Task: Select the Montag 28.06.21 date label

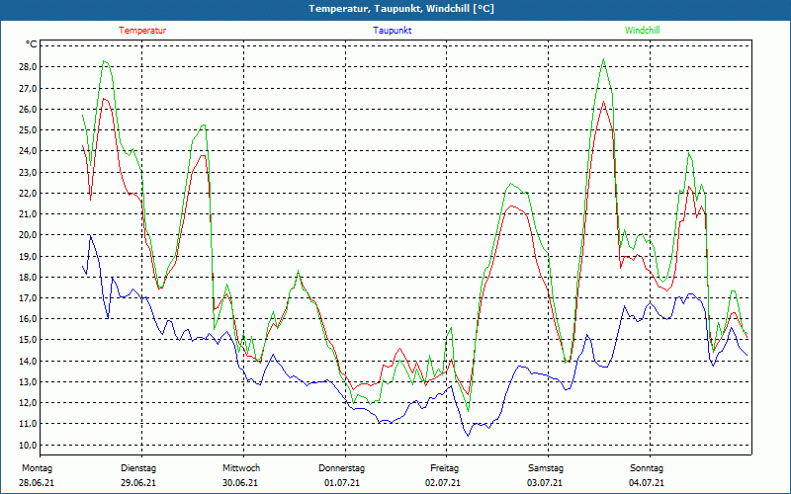Action: pyautogui.click(x=37, y=475)
